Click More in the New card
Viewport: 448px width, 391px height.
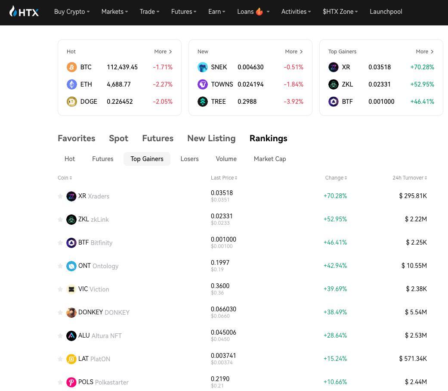[x=294, y=51]
